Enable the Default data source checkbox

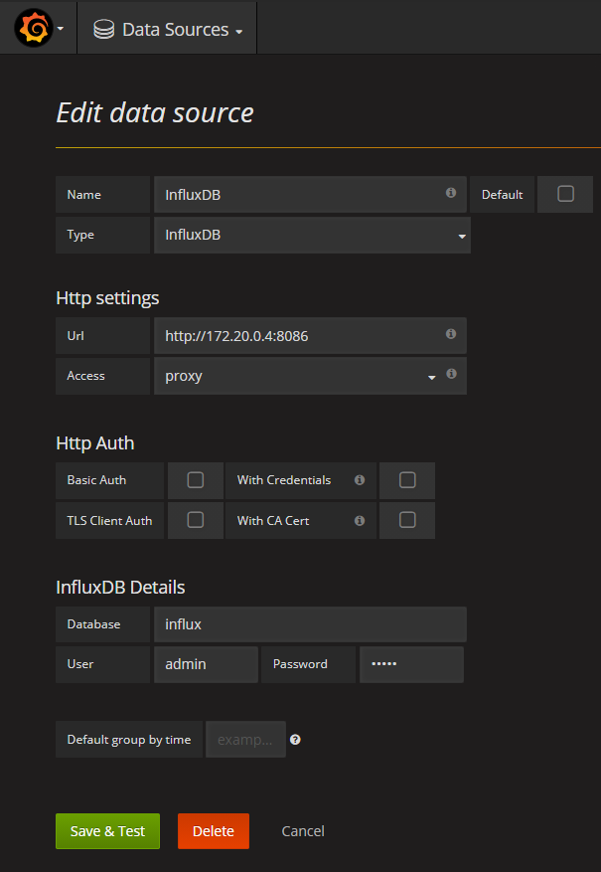565,194
